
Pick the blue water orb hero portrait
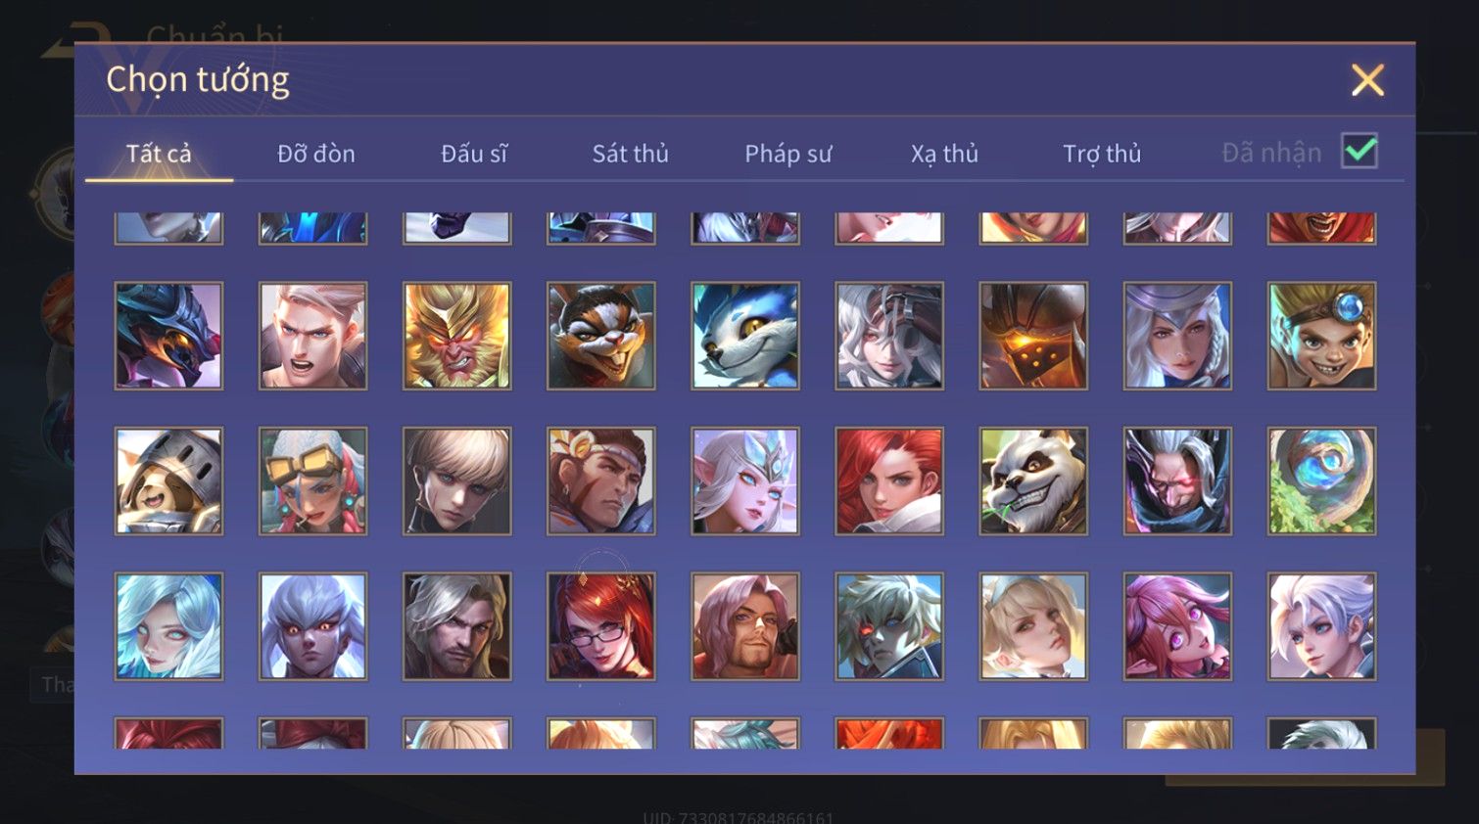click(1321, 481)
